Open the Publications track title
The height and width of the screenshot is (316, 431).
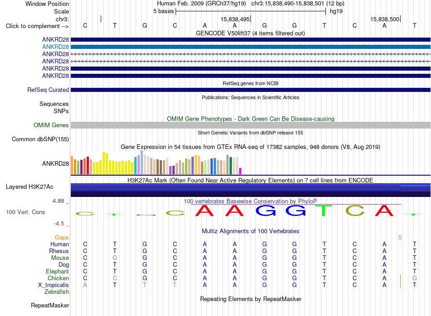click(250, 97)
